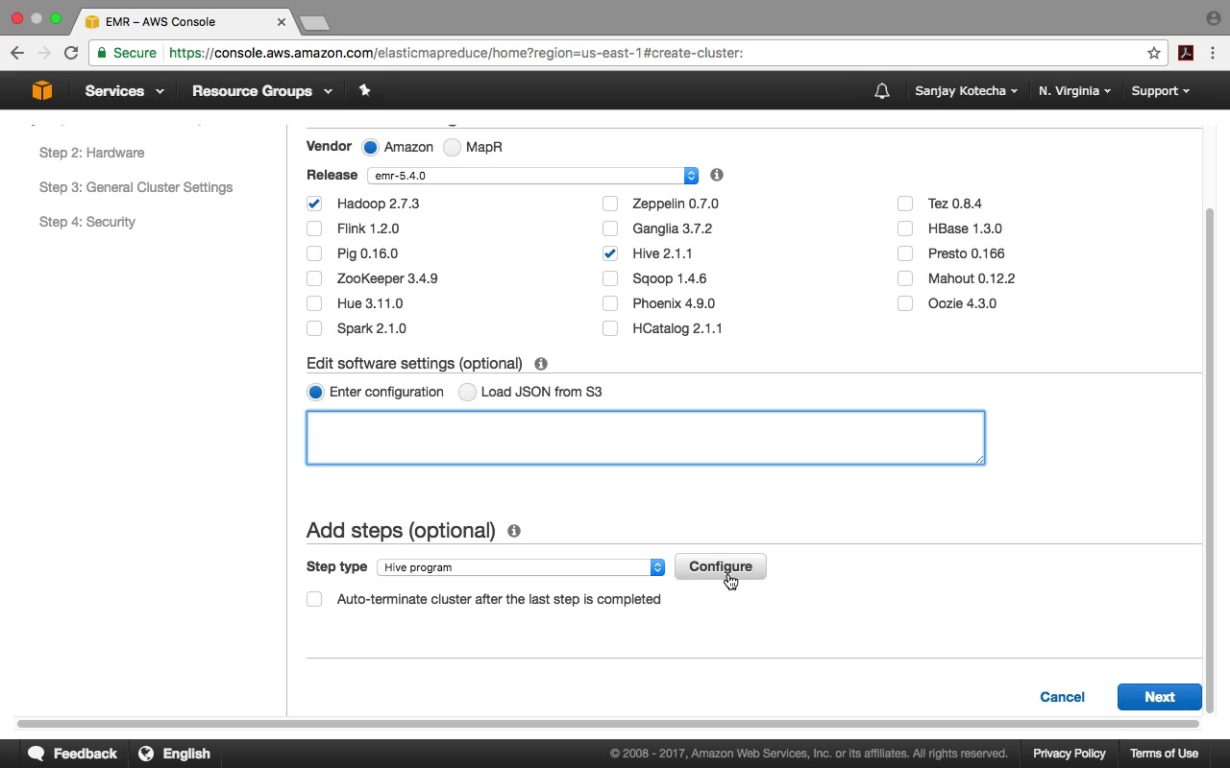Check Sqoop 1.4.6 box
1230x768 pixels.
[610, 278]
